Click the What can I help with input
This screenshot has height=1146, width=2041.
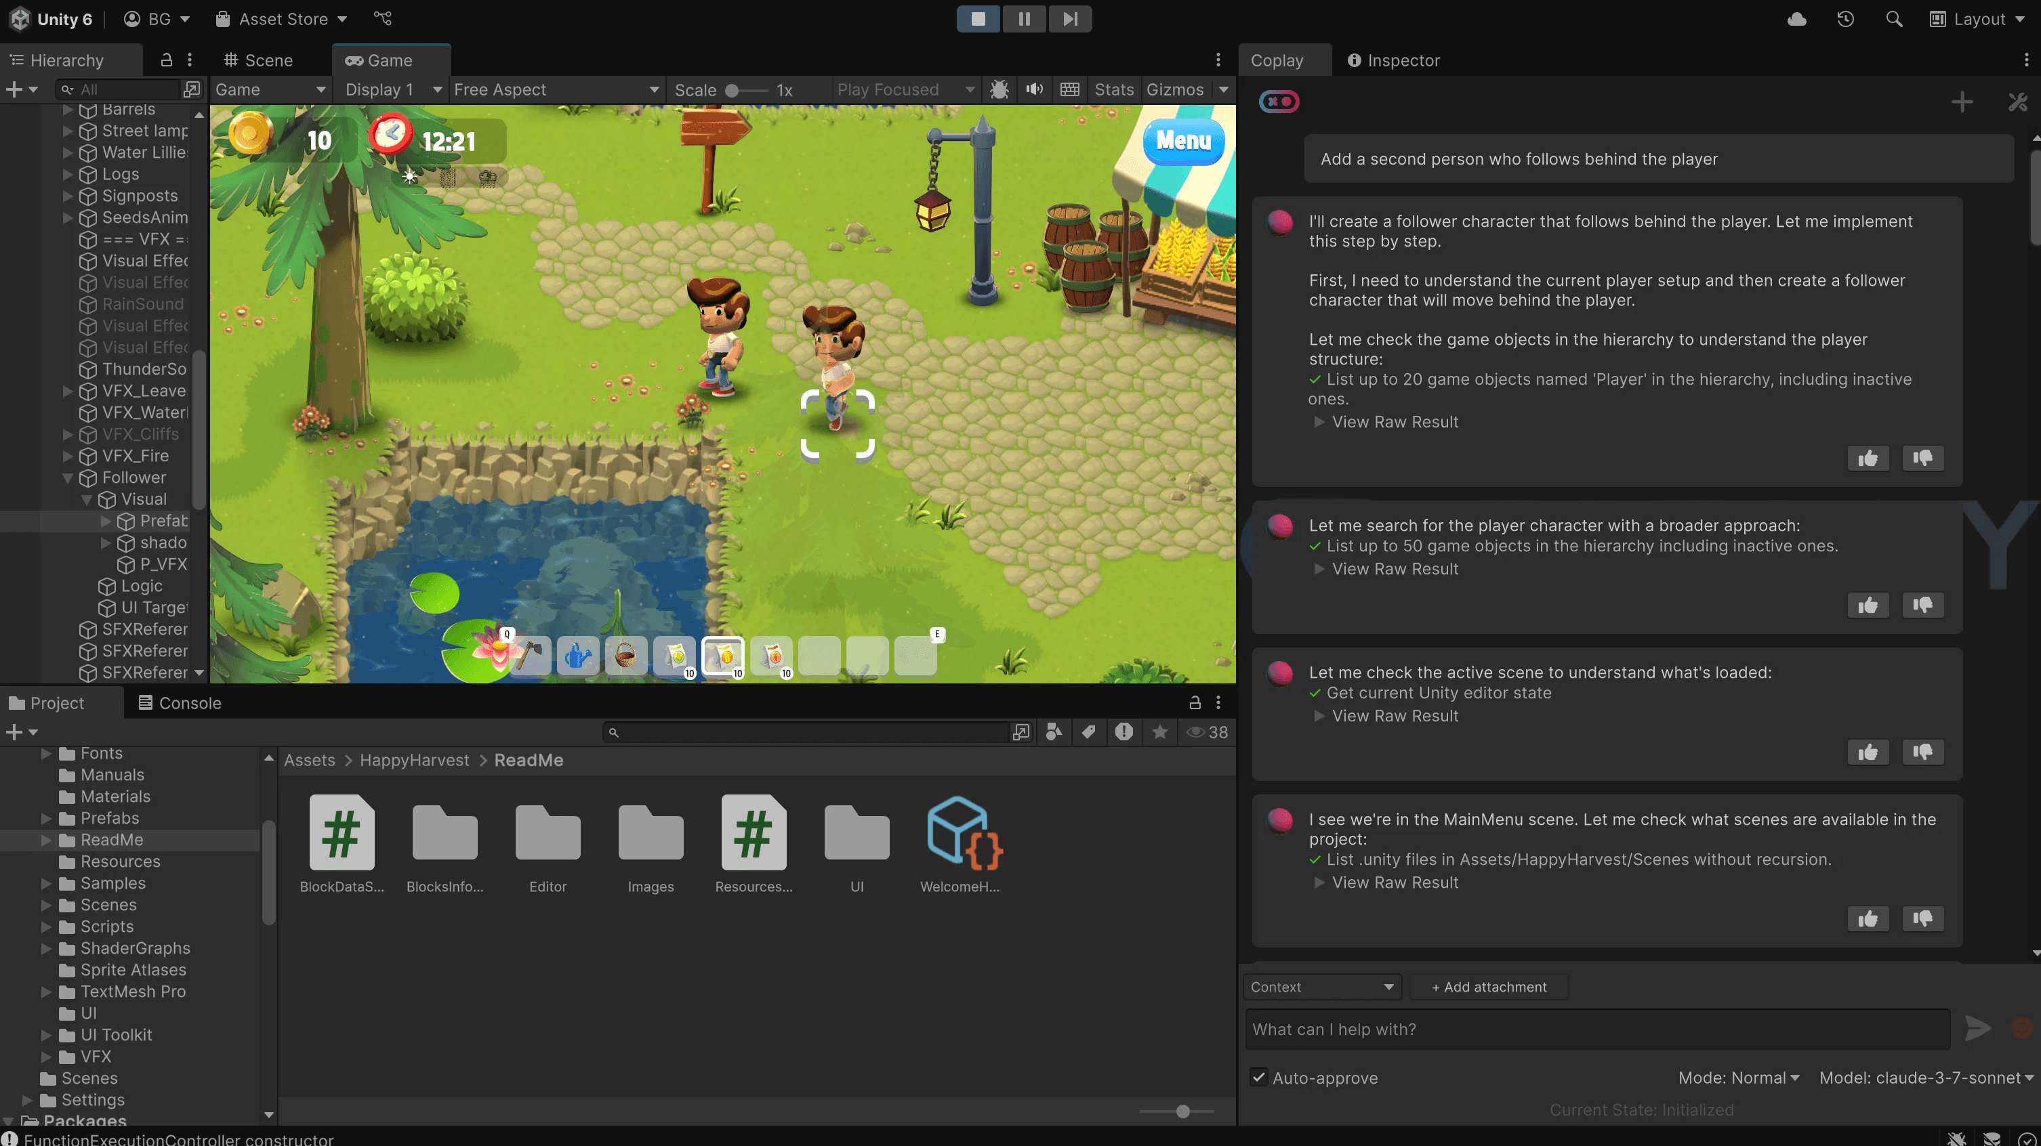point(1597,1029)
